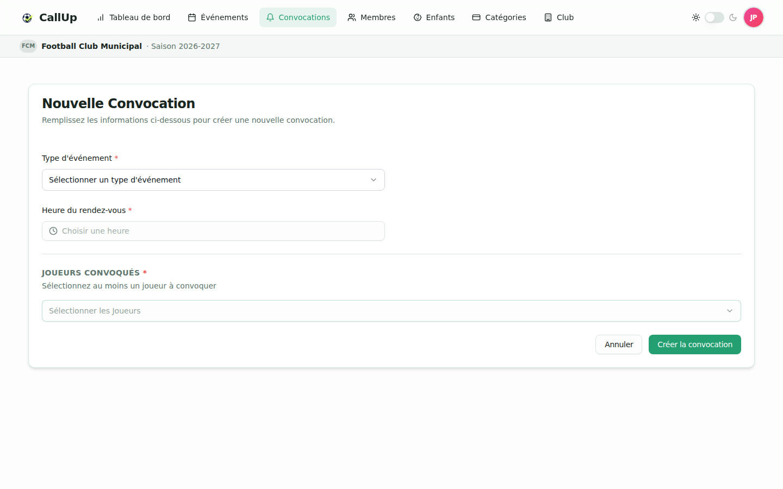Open the Club section
The width and height of the screenshot is (783, 489).
[x=559, y=17]
